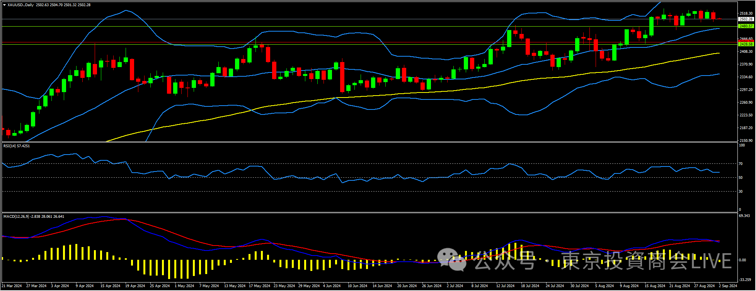Click the 2187.20 price axis value

pos(746,128)
